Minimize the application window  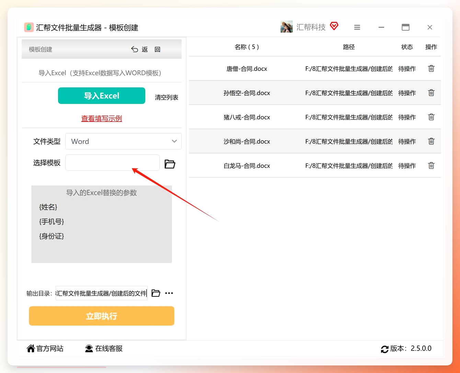tap(381, 27)
